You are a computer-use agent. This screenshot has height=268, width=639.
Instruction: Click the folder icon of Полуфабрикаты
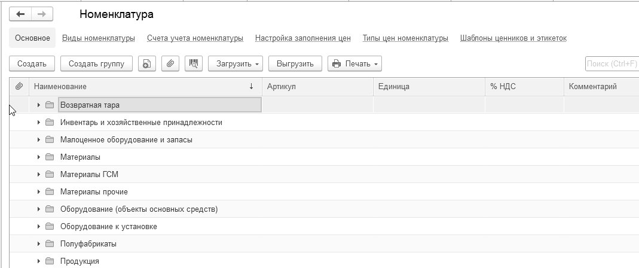click(x=50, y=244)
